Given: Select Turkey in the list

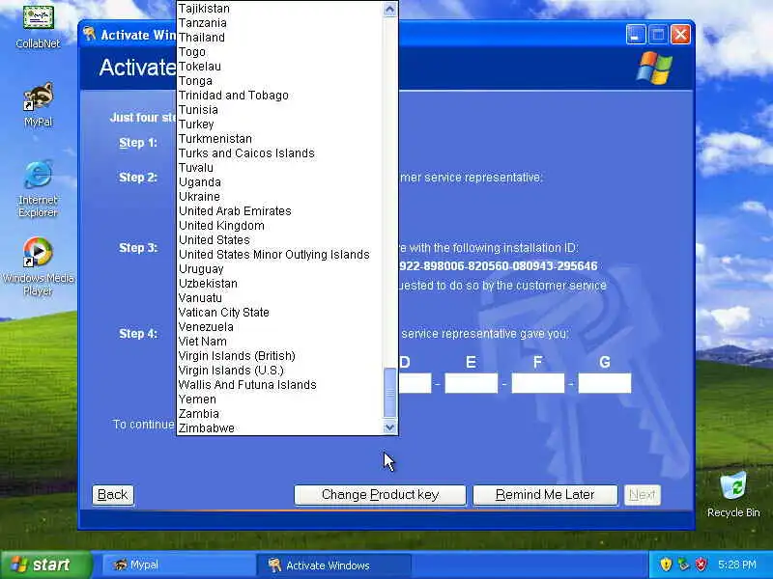Looking at the screenshot, I should pyautogui.click(x=279, y=124).
